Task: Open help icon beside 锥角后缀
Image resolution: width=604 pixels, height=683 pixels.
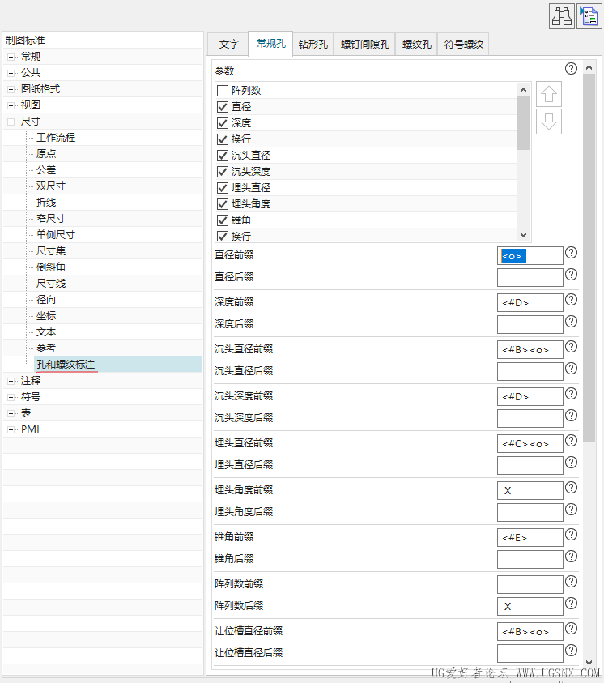Action: point(571,557)
